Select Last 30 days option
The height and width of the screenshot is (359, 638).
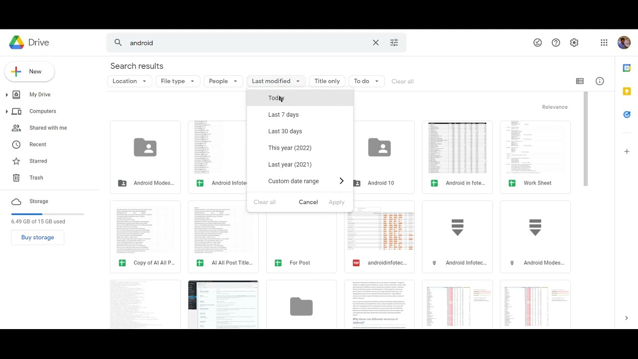[300, 131]
